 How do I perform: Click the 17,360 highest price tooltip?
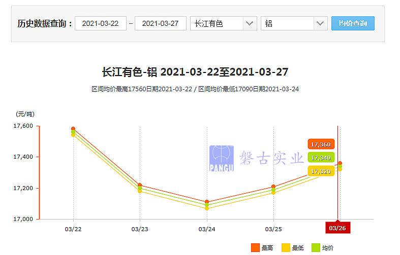[x=321, y=144]
